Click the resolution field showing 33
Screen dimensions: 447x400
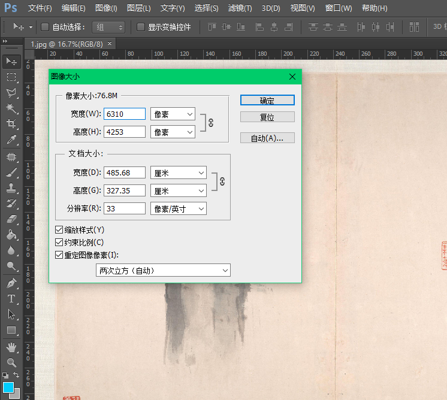point(125,208)
